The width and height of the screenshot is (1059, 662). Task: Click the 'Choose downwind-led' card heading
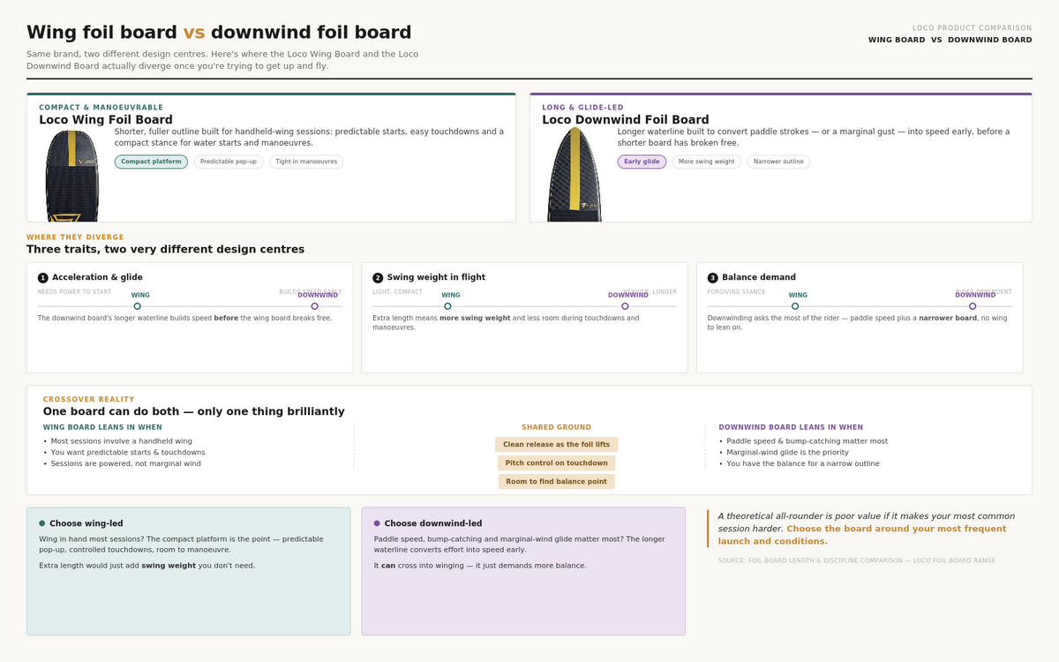click(x=433, y=523)
